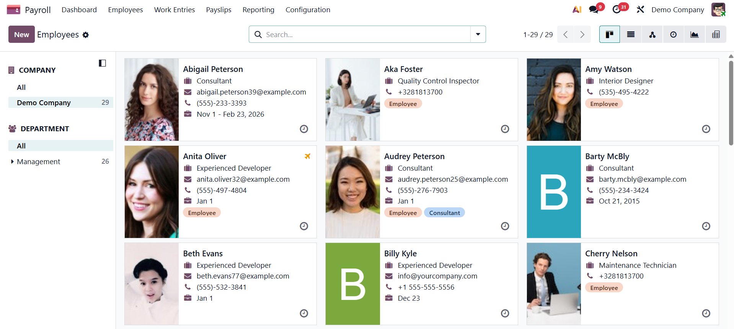Switch to Pivot table view
Image resolution: width=734 pixels, height=329 pixels.
(x=716, y=34)
